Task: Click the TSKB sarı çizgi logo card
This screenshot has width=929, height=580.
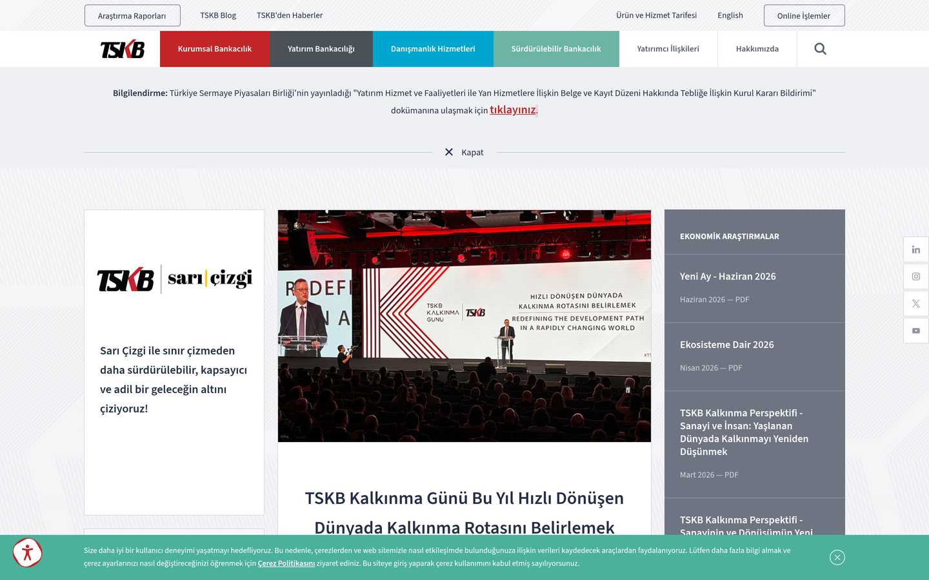Action: [x=174, y=279]
